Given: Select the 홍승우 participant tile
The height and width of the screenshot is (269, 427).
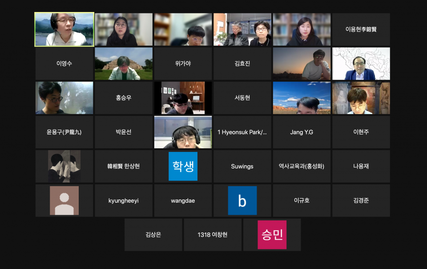Looking at the screenshot, I should click(x=124, y=98).
